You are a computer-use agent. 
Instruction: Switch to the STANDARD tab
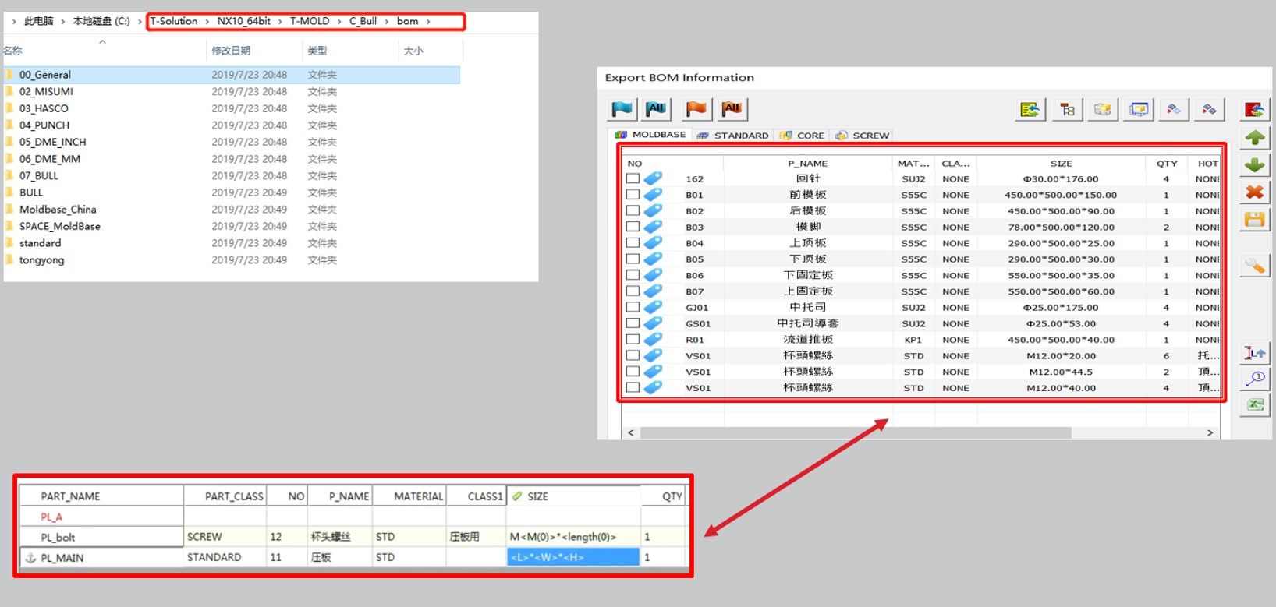[733, 136]
